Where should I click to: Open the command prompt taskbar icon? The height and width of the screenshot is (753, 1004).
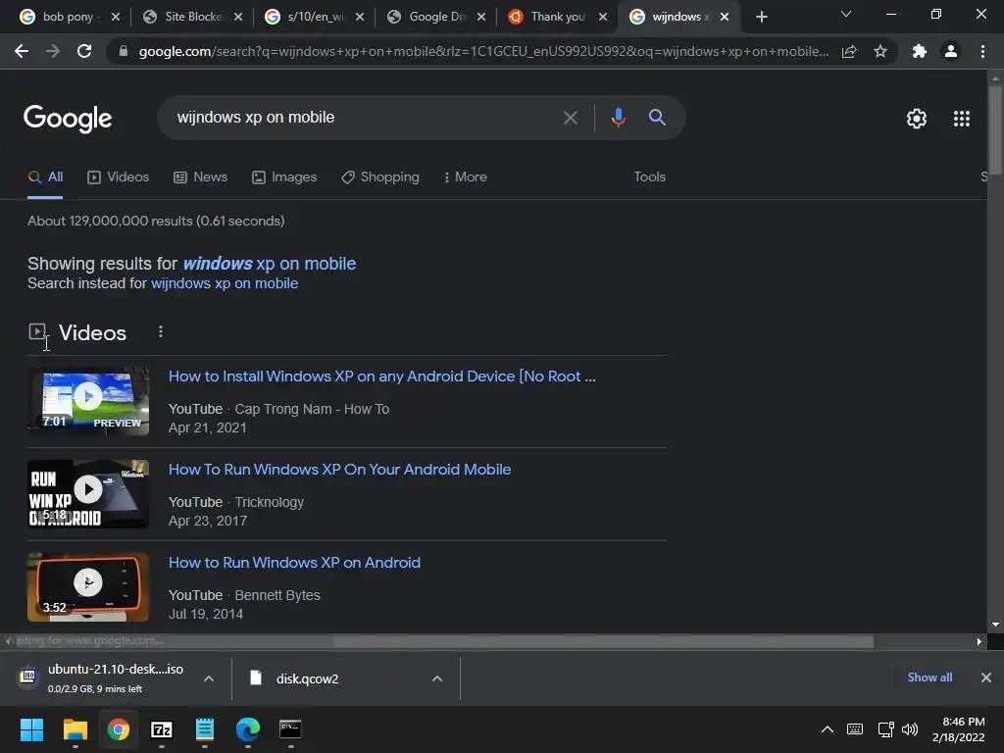coord(290,729)
